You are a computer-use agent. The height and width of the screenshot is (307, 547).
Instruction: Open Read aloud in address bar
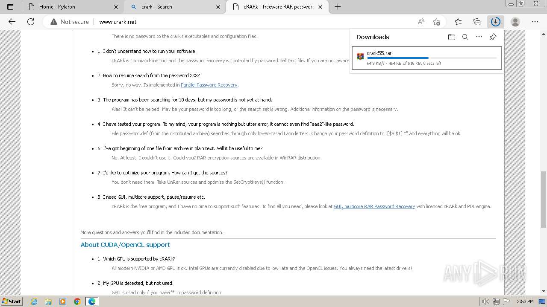pos(421,22)
